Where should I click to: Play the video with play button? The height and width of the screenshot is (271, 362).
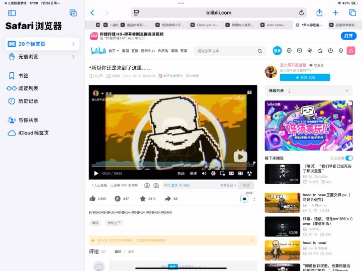96,173
